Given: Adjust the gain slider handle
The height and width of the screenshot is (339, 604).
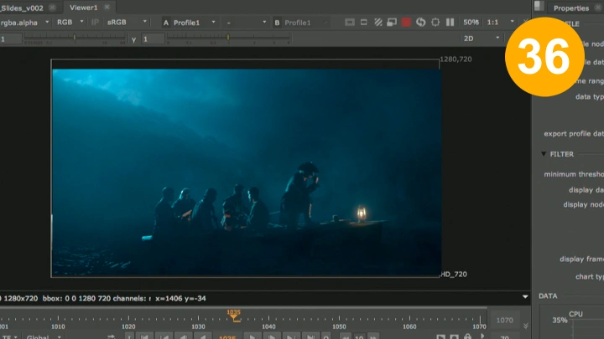Looking at the screenshot, I should pyautogui.click(x=75, y=38).
